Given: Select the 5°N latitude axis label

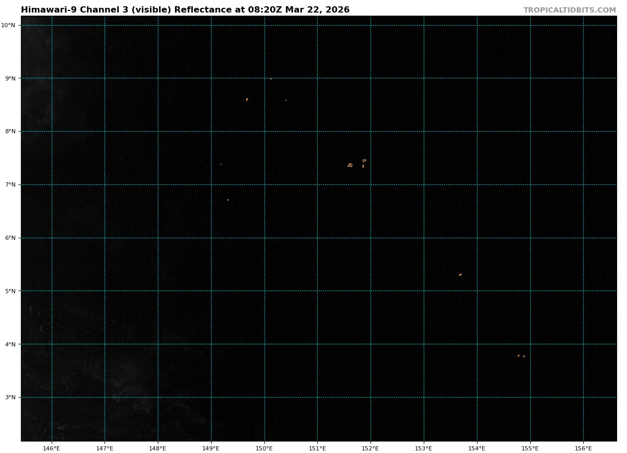Looking at the screenshot, I should [x=10, y=291].
